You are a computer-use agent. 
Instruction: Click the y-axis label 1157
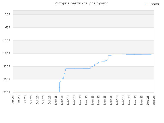pos(7,40)
